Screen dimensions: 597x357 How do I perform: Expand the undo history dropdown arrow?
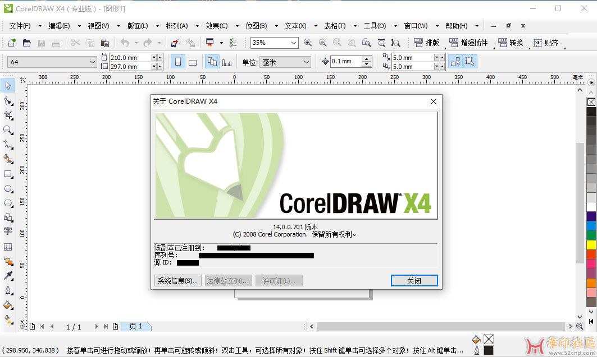[136, 43]
